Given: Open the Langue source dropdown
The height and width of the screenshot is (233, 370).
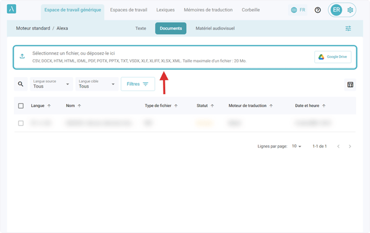Looking at the screenshot, I should click(52, 84).
